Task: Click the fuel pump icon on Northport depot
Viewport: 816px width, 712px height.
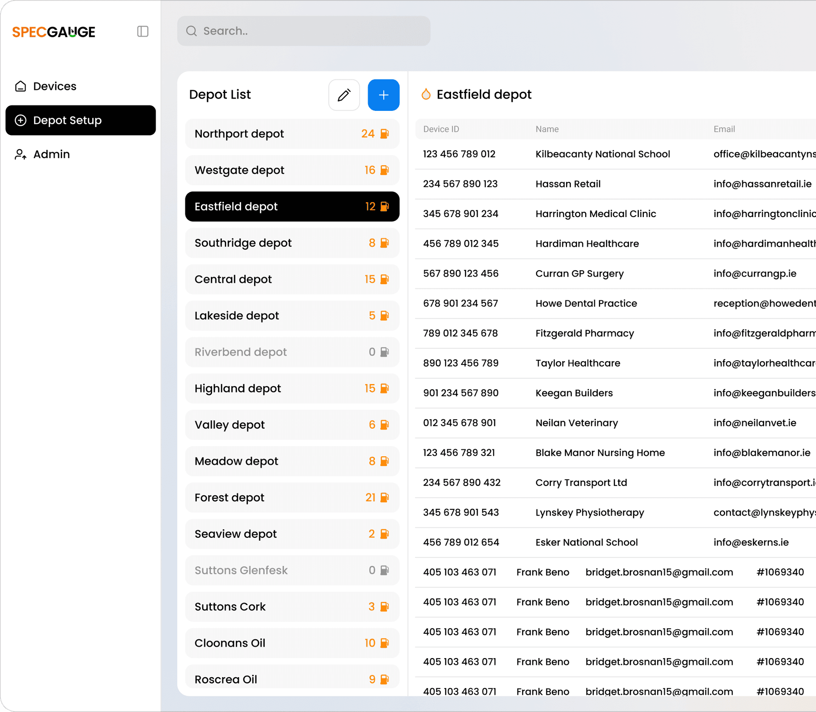Action: (385, 134)
